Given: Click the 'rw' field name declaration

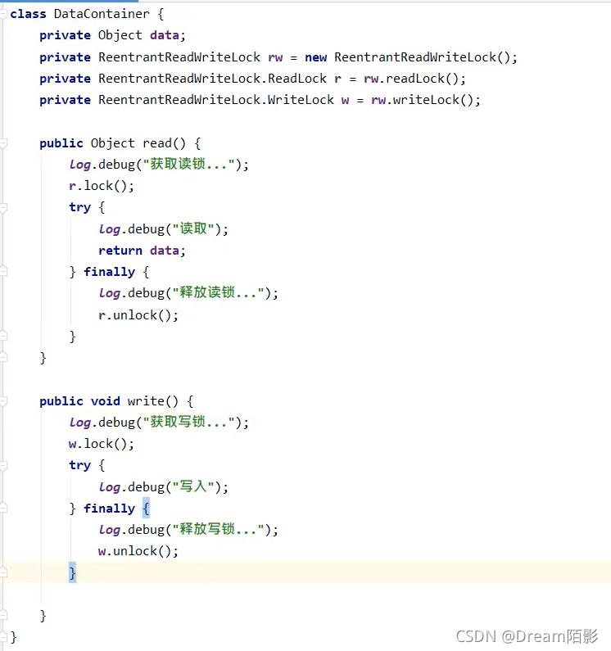Looking at the screenshot, I should 275,57.
